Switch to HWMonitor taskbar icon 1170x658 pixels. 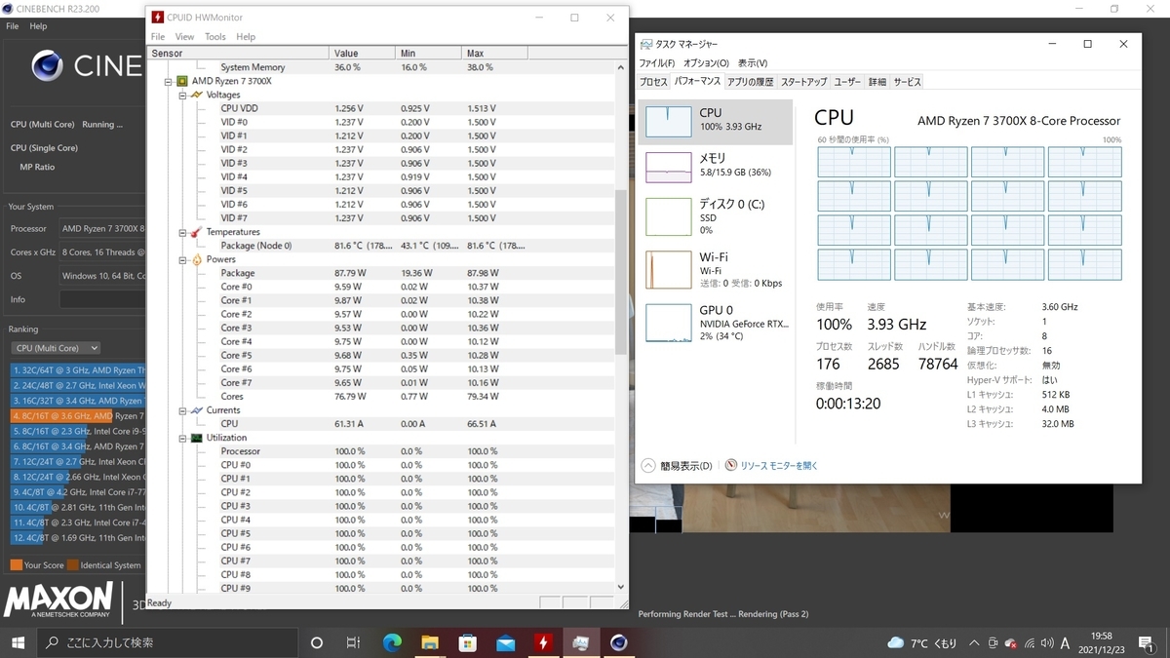point(543,642)
